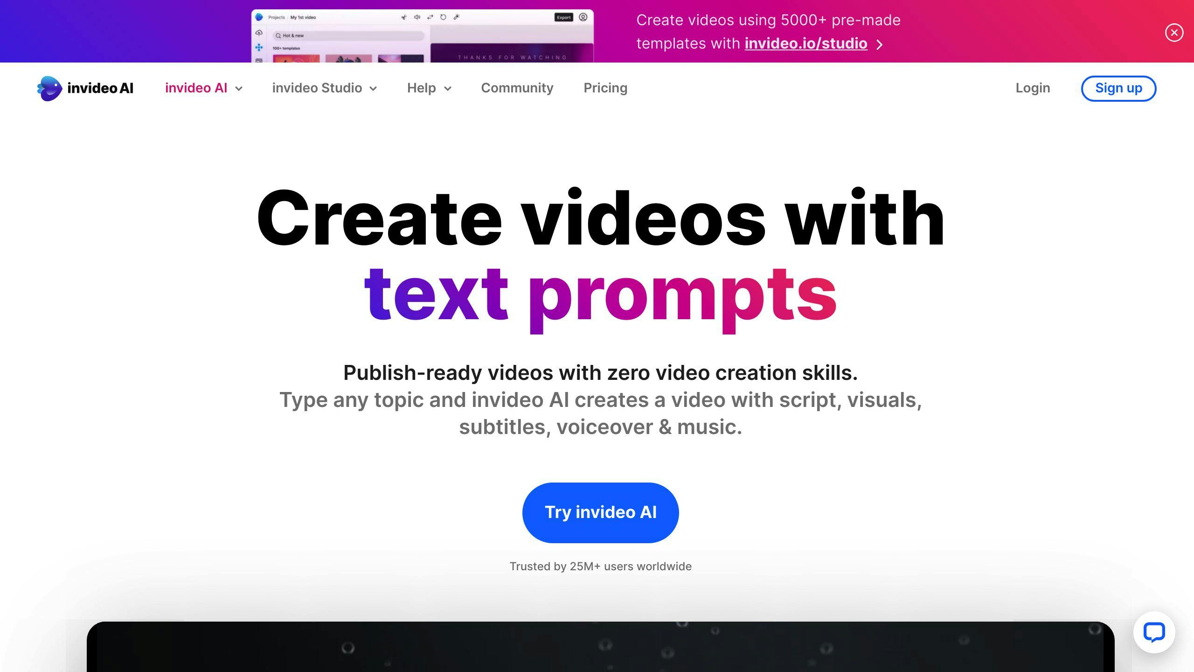Viewport: 1194px width, 672px height.
Task: Open the Help menu chevron icon
Action: tap(448, 89)
